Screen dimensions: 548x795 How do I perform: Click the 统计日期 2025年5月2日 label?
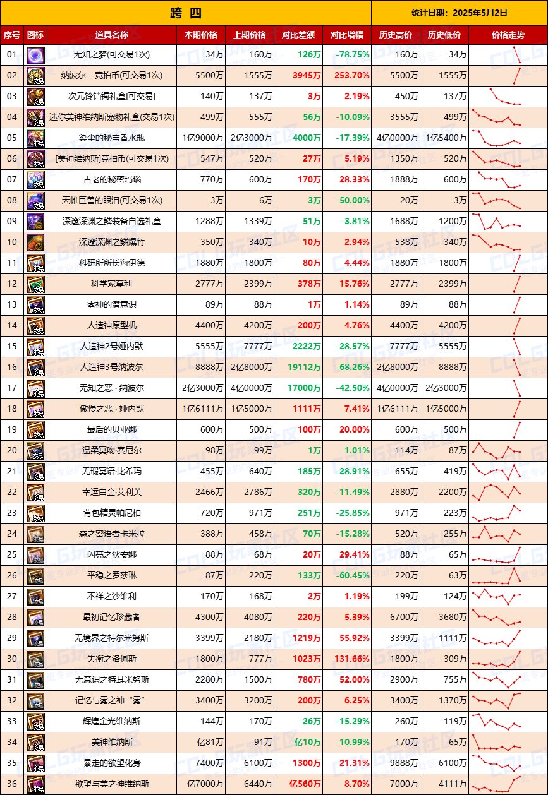coord(459,13)
